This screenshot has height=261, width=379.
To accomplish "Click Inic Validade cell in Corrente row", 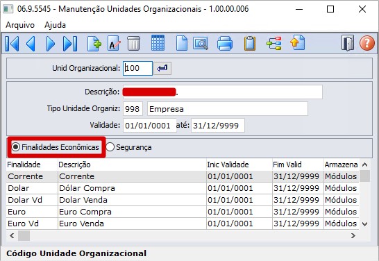I will [x=239, y=176].
